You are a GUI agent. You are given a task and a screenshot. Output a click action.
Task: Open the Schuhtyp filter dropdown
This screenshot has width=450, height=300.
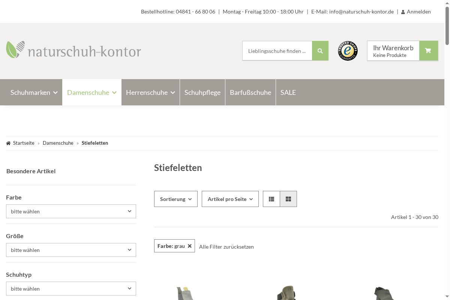[71, 289]
